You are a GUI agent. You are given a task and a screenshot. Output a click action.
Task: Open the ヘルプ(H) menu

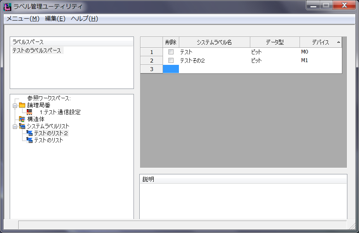(x=85, y=19)
